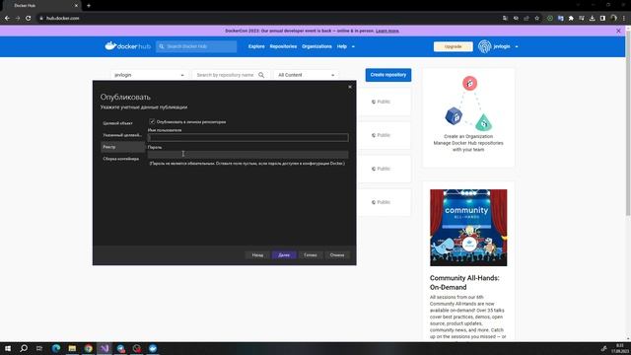
Task: Launch Microsoft Edge from taskbar
Action: [56, 348]
